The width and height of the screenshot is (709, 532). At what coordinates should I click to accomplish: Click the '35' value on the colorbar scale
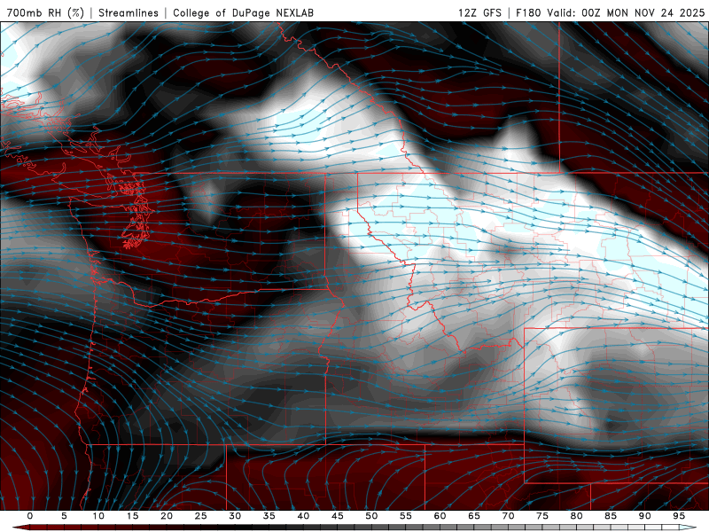pos(269,516)
